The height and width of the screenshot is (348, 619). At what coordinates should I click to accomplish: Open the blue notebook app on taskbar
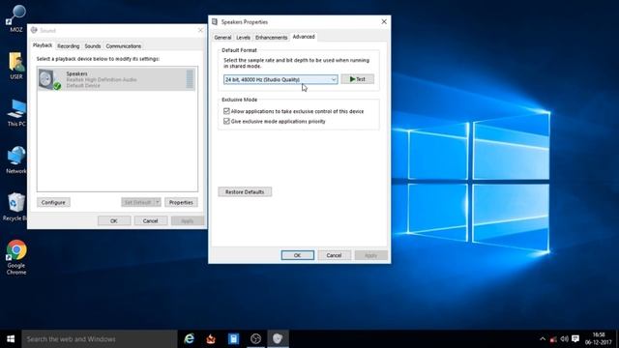(233, 339)
